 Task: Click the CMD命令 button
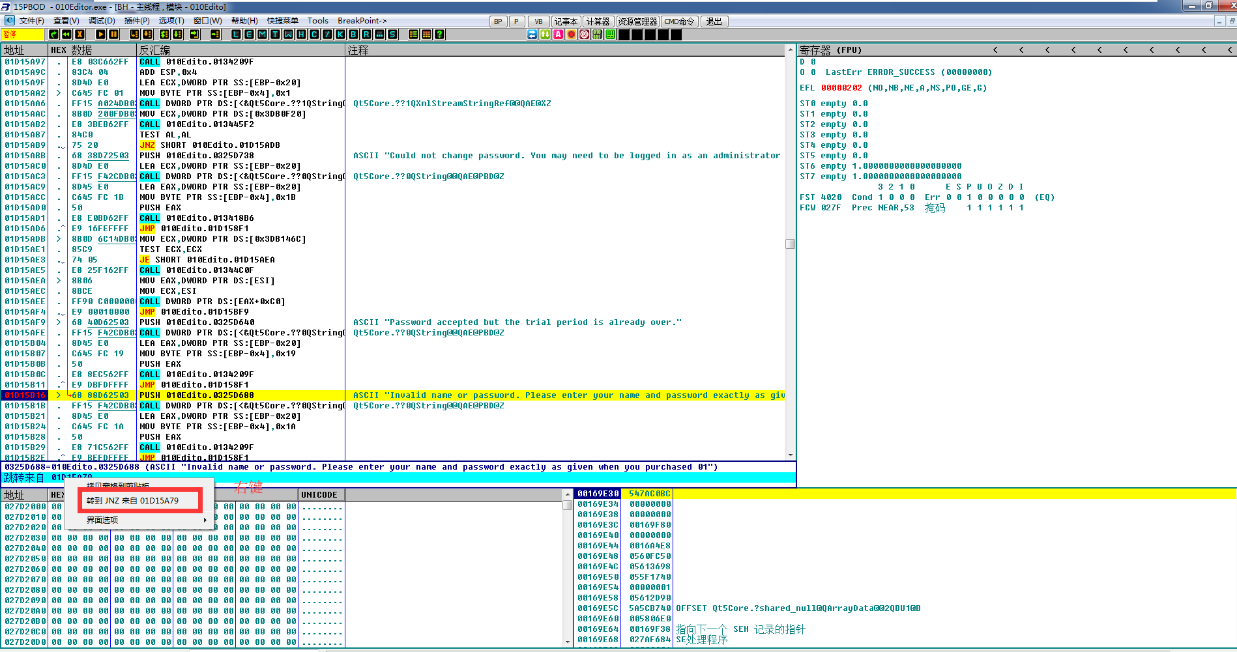coord(679,21)
